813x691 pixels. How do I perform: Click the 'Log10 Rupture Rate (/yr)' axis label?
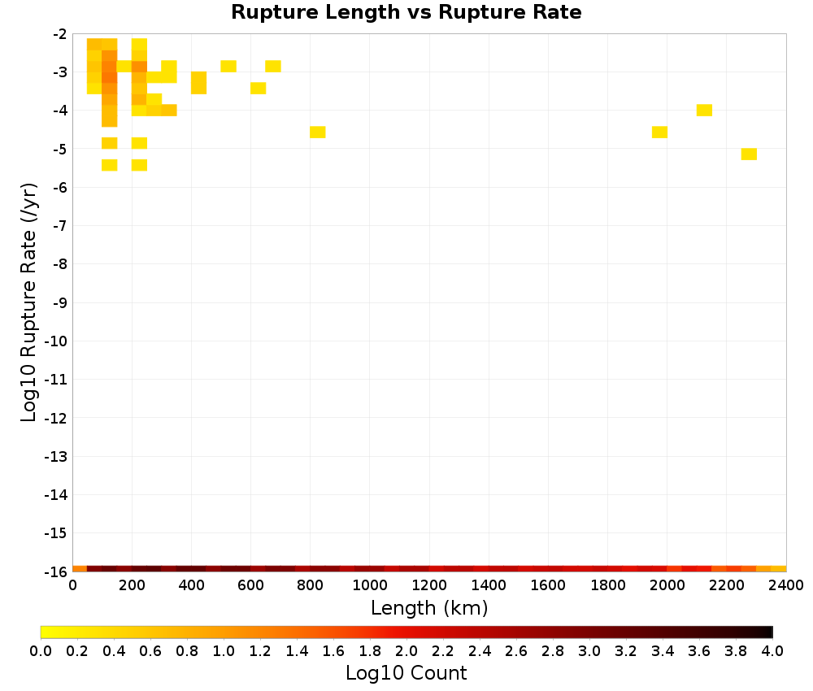(28, 302)
